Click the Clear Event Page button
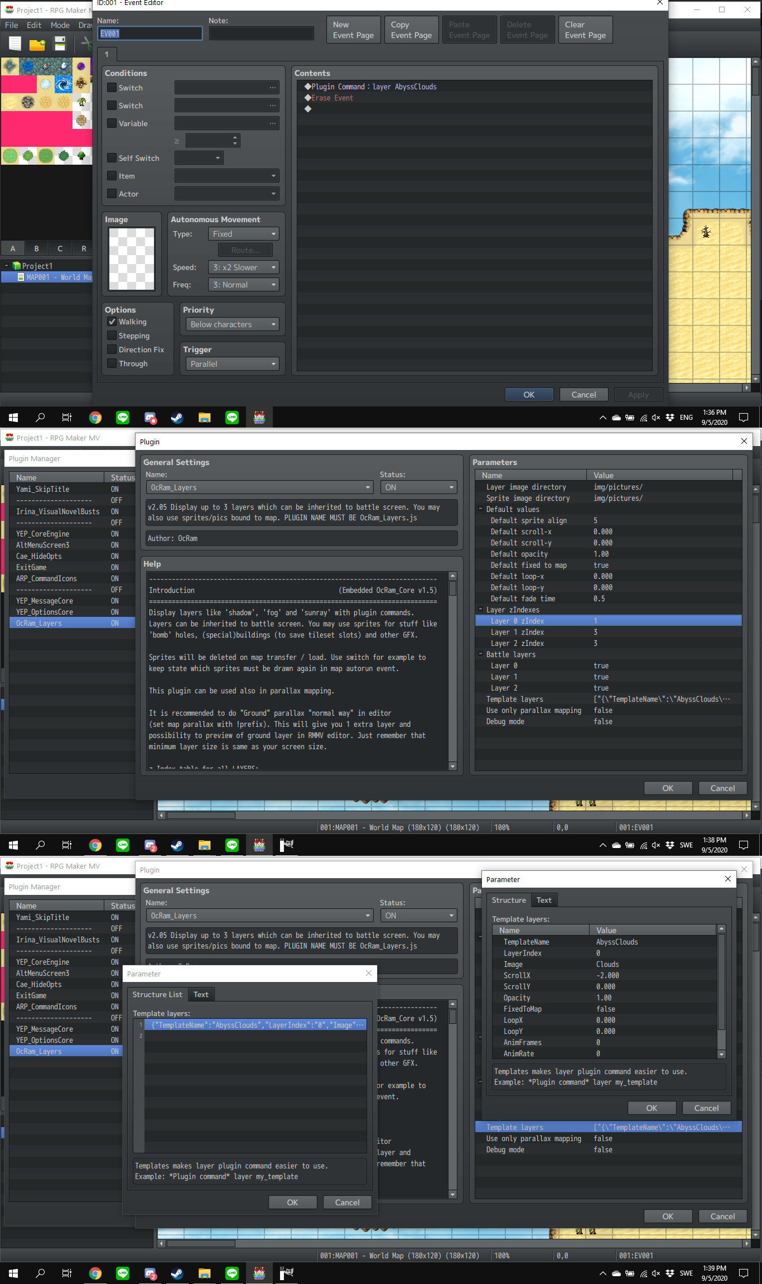The width and height of the screenshot is (762, 1284). pos(586,30)
